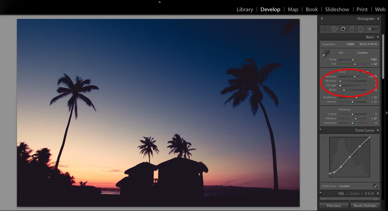Toggle the HSL panel on/off switch

(x=321, y=193)
